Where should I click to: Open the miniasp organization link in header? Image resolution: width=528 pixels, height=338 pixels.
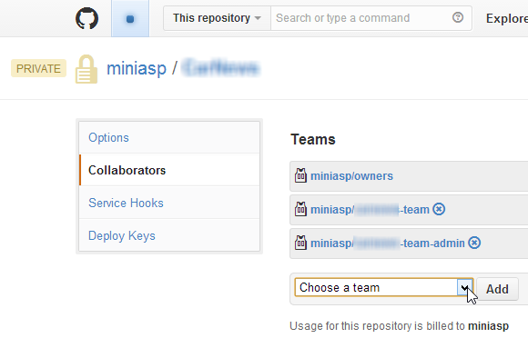pos(137,69)
